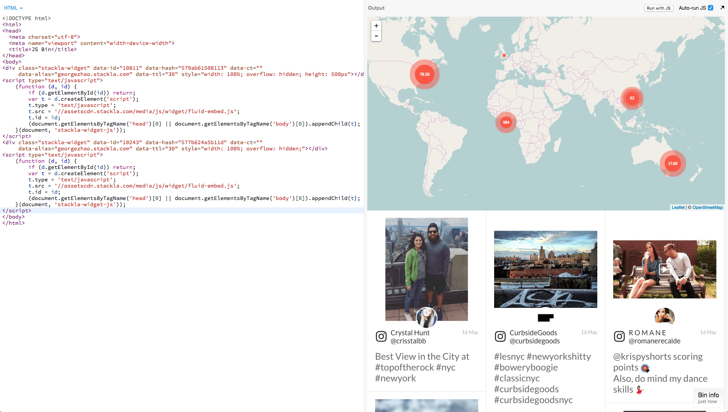This screenshot has width=728, height=412.
Task: Zoom out the map with minus button
Action: 376,36
